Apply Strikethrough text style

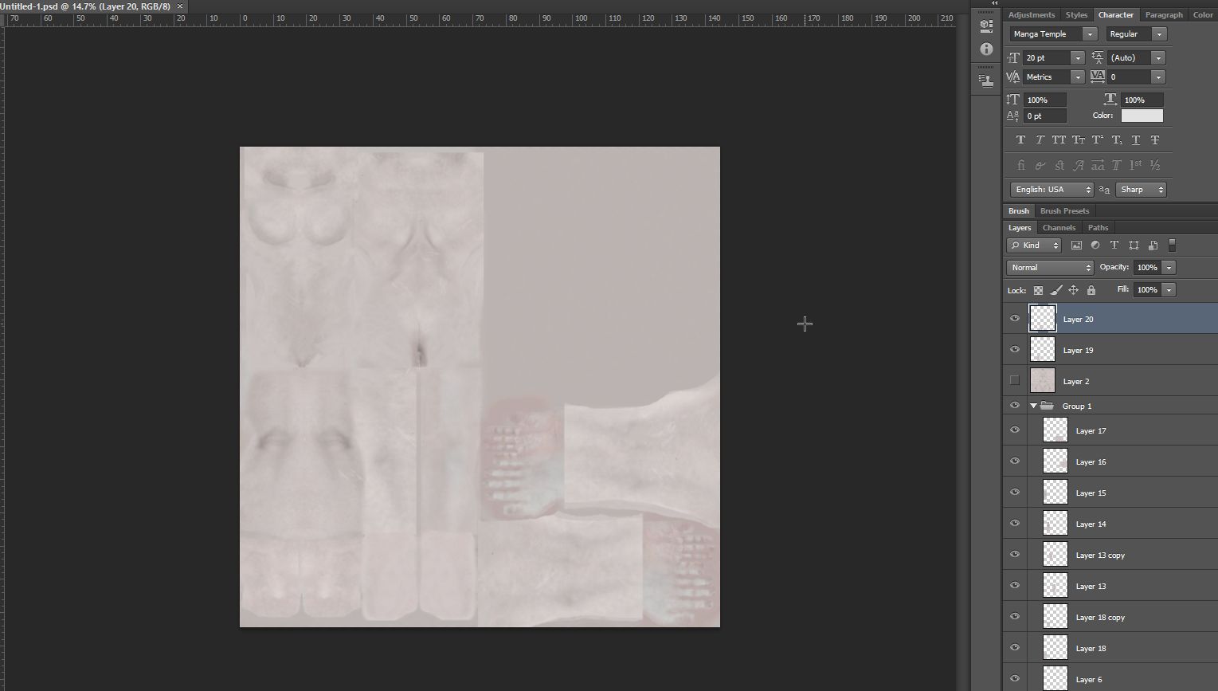pyautogui.click(x=1155, y=140)
